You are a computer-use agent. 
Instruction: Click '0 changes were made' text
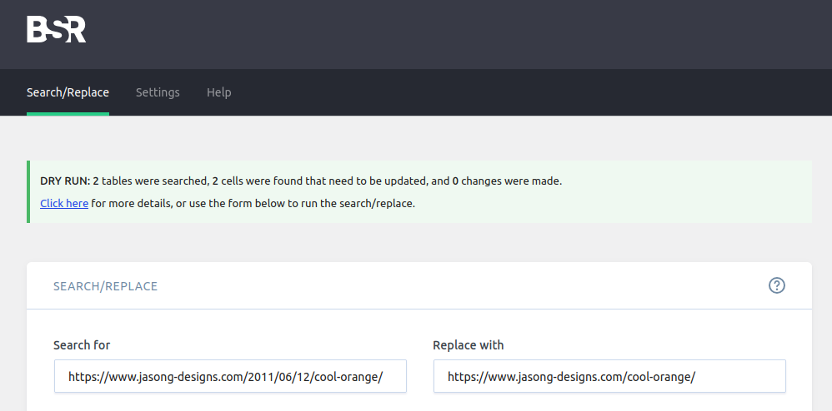507,181
